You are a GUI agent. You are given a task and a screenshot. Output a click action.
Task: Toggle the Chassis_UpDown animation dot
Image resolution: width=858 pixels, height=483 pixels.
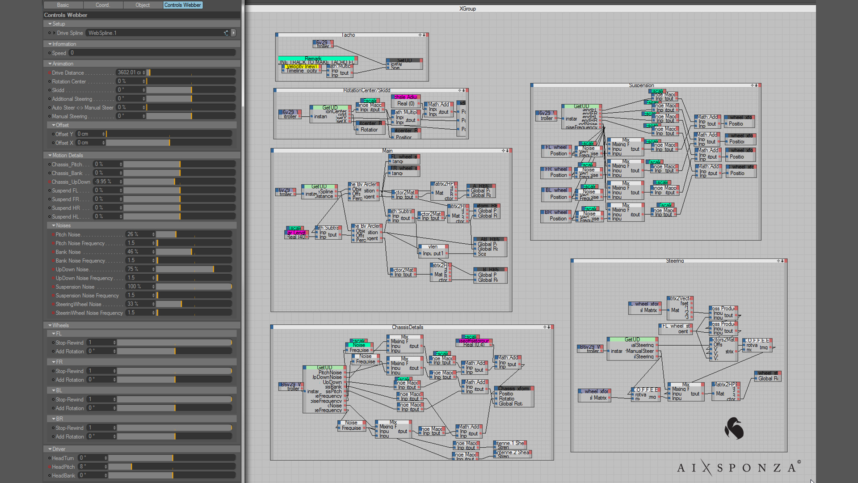(49, 182)
